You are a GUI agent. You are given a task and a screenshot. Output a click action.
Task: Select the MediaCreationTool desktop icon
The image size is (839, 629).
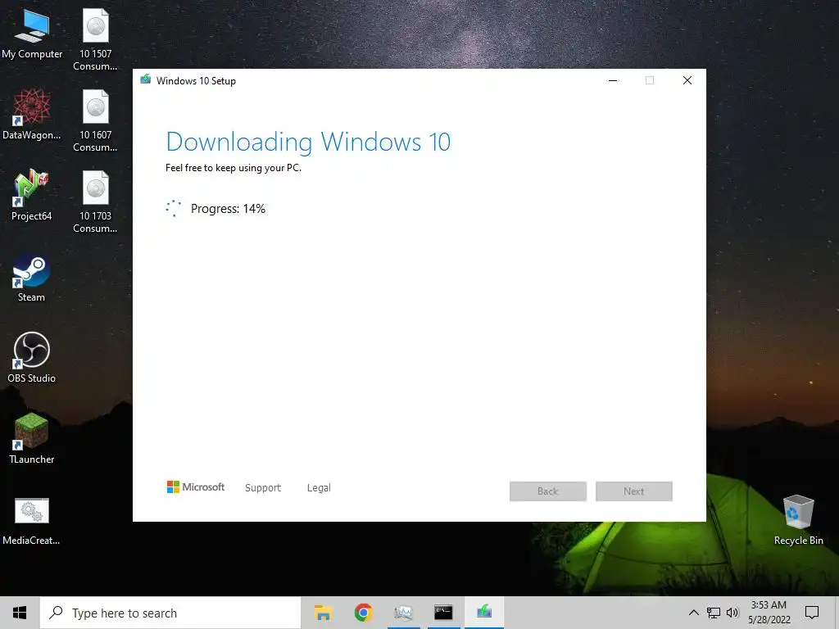point(32,520)
